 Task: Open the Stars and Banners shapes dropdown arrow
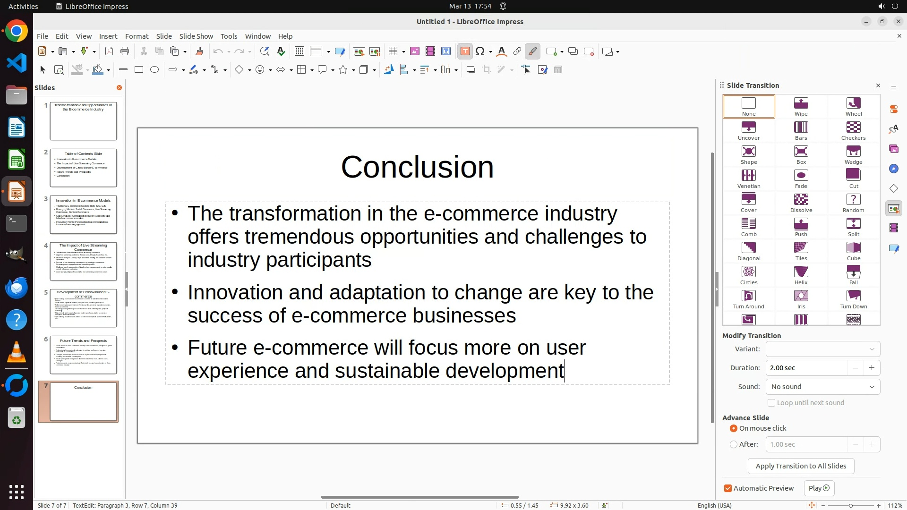pos(353,70)
